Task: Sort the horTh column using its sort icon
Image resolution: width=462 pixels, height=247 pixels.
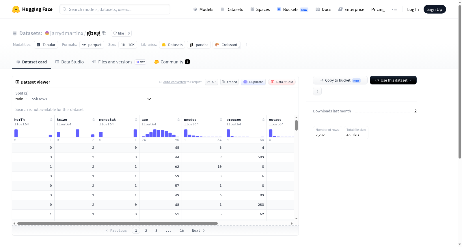Action: [51, 120]
